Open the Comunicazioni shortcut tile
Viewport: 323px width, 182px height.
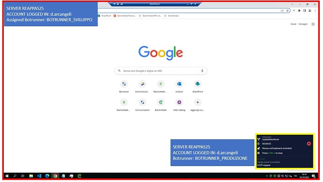[x=142, y=105]
